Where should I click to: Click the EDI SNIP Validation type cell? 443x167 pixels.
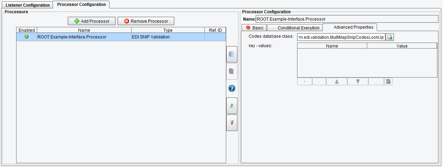168,37
